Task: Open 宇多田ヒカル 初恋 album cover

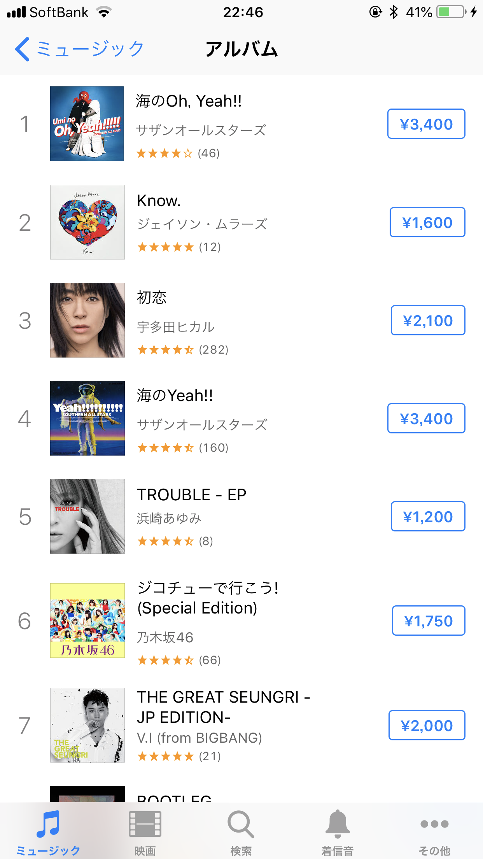Action: (87, 320)
